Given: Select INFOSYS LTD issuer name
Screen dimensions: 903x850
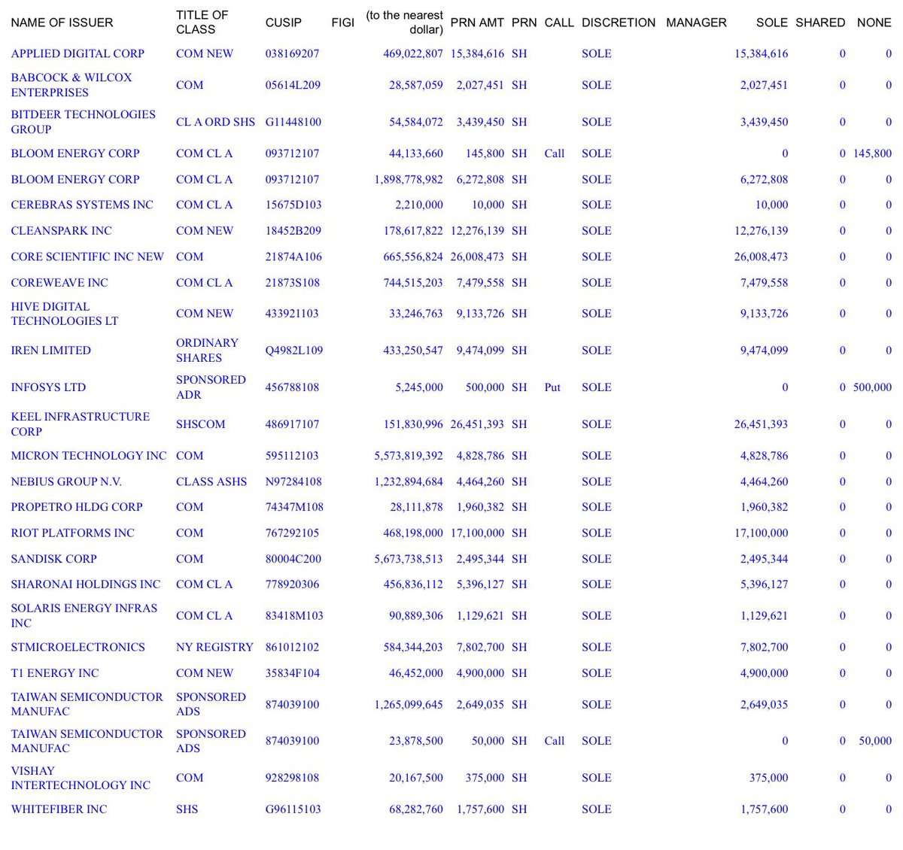Looking at the screenshot, I should (x=48, y=387).
